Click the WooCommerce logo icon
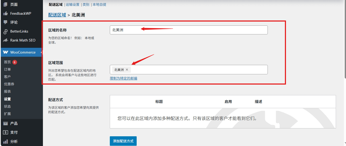The width and height of the screenshot is (346, 146). point(5,52)
